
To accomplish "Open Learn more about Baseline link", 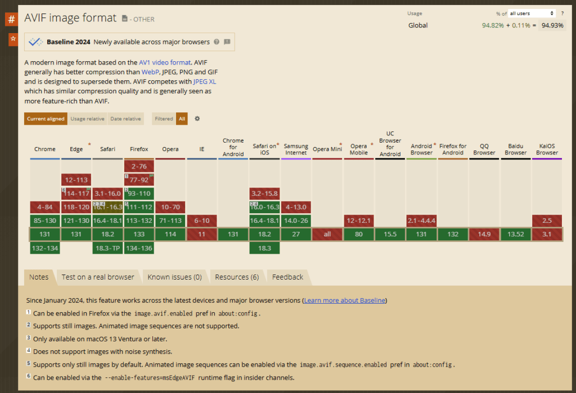I will (x=345, y=300).
